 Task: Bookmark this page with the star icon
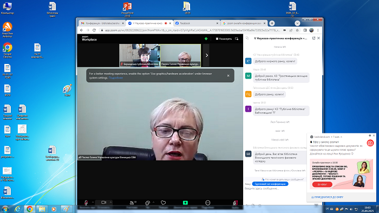(297, 30)
